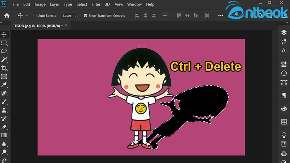Select the Frame tool

click(x=4, y=76)
